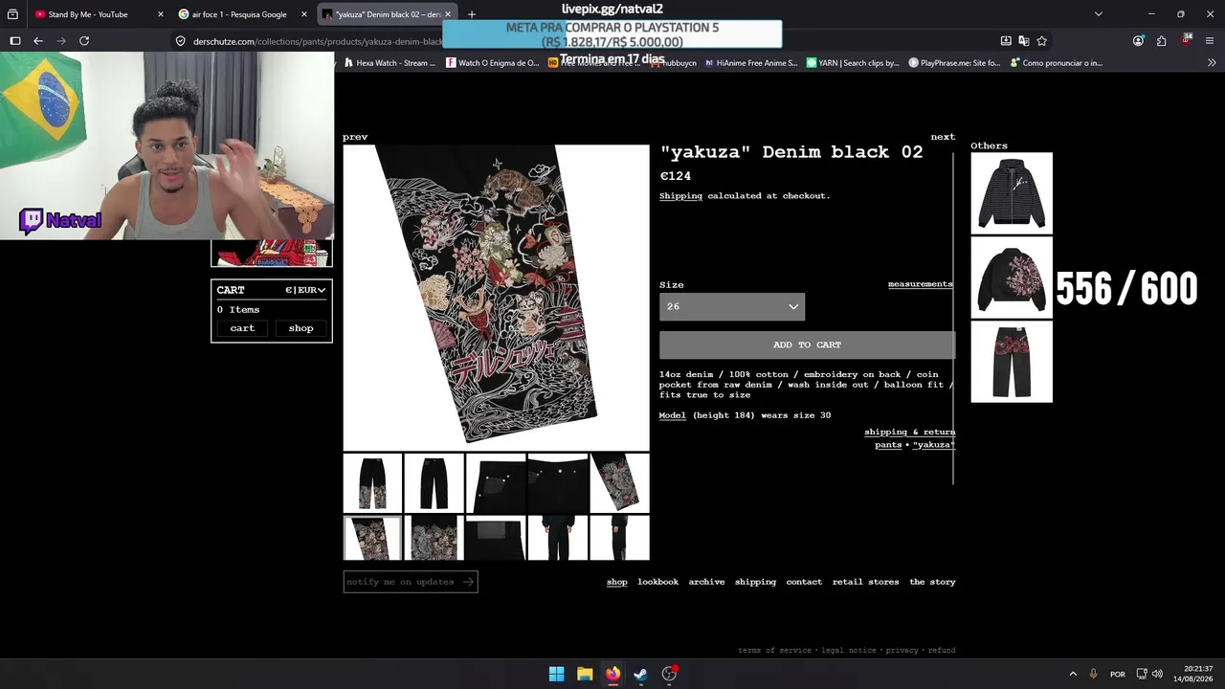
Task: Bookmark this page with the star icon
Action: 1042,41
